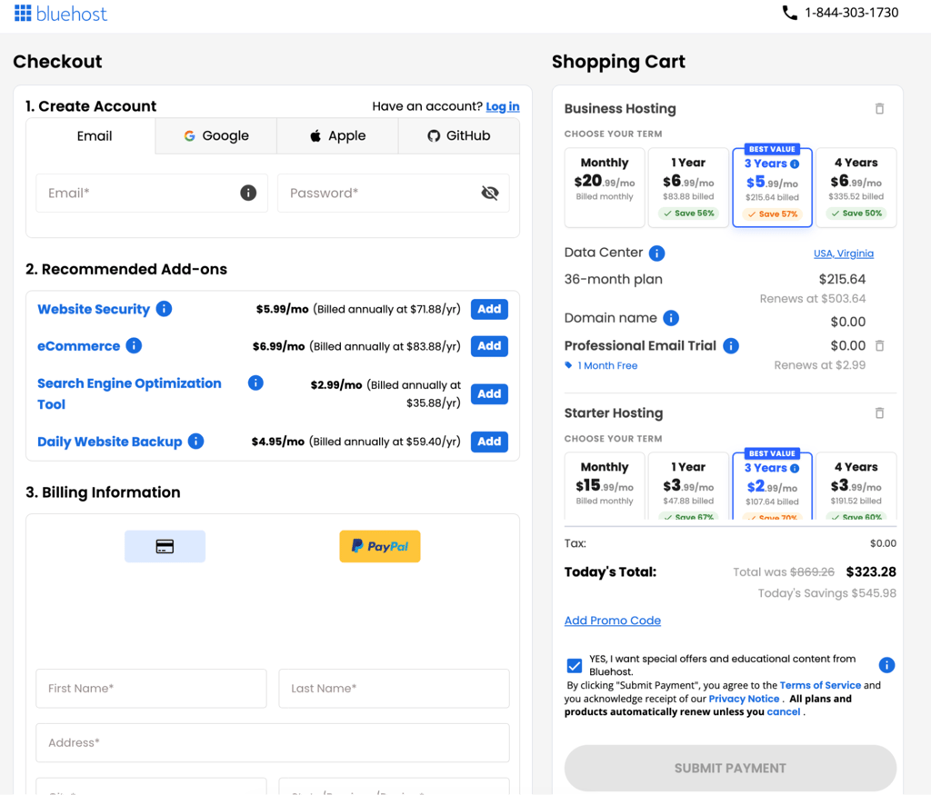Click the Search Engine Optimization Tool title
Screen dimensions: 931x795
coord(129,393)
